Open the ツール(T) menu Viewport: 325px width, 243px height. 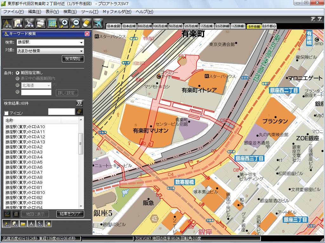tap(90, 12)
